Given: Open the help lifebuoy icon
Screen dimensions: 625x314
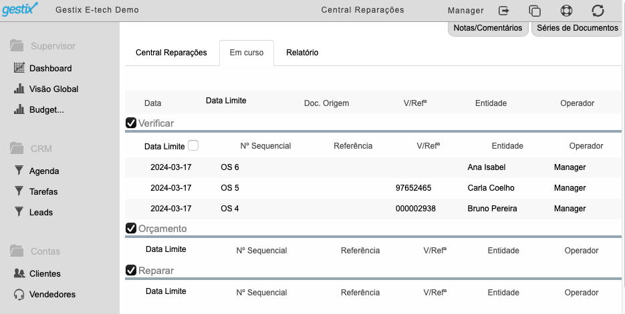Looking at the screenshot, I should click(x=566, y=11).
